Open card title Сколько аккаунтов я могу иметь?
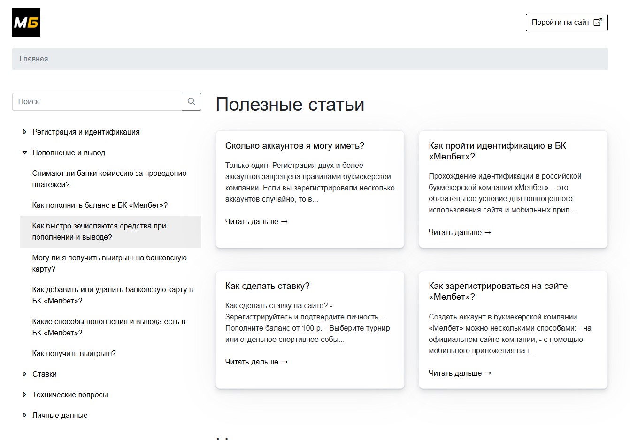 [x=295, y=146]
